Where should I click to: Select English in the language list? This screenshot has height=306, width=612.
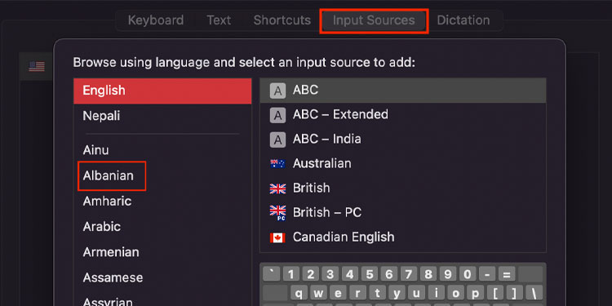(x=162, y=91)
